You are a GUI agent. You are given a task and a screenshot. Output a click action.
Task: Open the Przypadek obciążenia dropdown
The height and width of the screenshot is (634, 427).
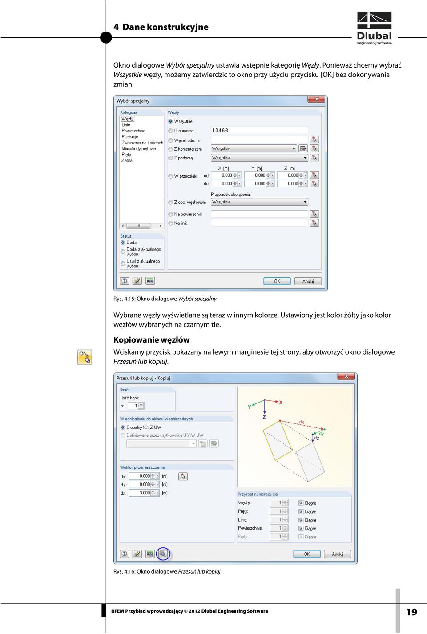(x=259, y=202)
